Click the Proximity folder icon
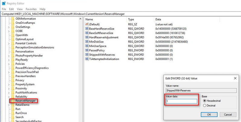This screenshot has width=241, height=122. (13, 88)
